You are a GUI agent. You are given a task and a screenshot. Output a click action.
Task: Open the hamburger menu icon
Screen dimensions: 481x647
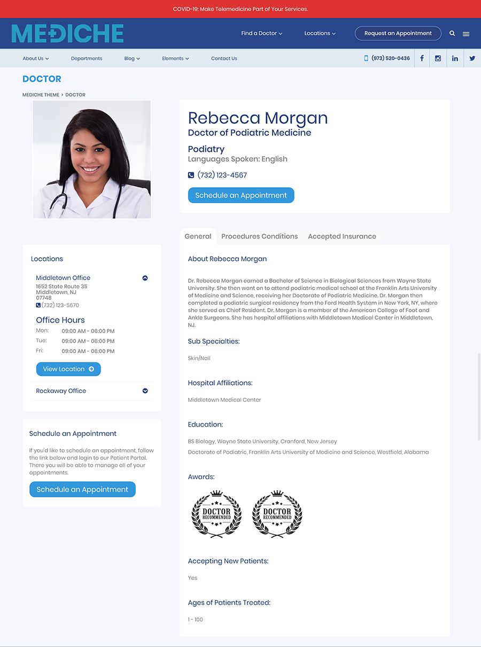point(466,34)
